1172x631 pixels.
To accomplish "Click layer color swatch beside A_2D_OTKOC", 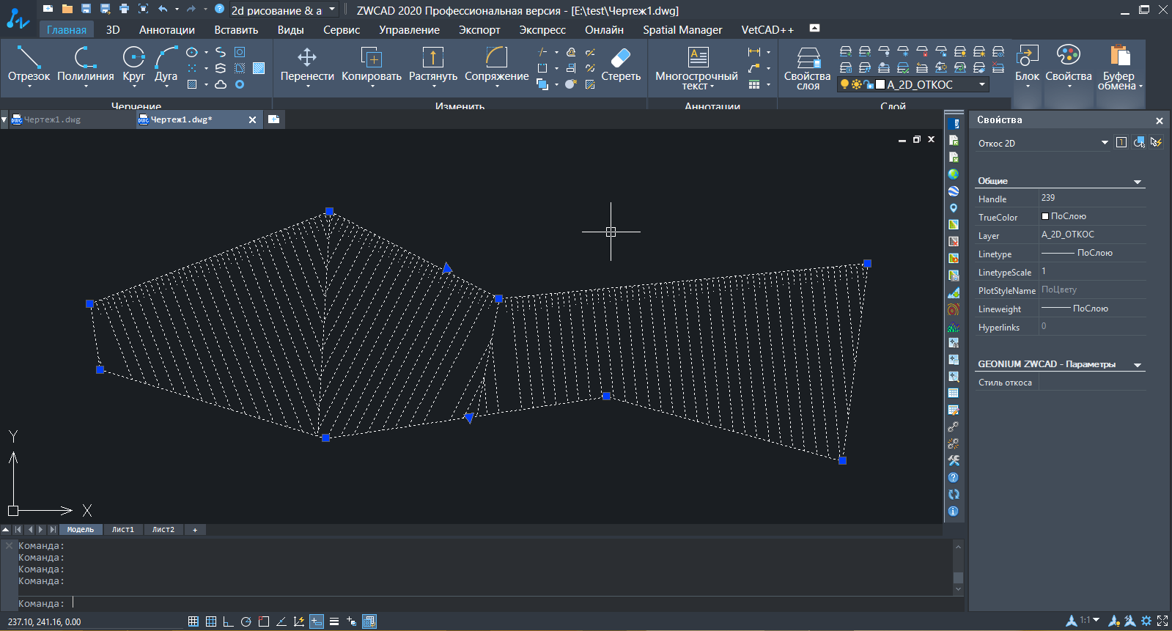I will [x=880, y=84].
